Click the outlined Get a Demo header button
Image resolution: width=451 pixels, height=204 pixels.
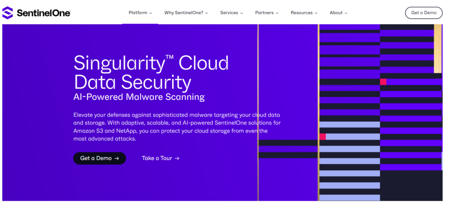423,13
